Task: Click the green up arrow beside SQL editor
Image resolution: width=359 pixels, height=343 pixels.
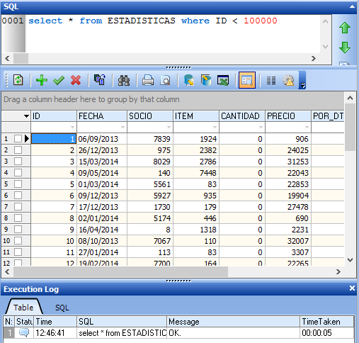Action: 345,28
